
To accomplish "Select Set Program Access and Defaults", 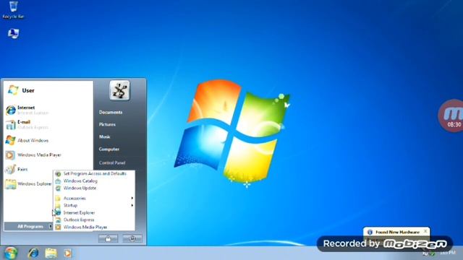I will (x=94, y=173).
